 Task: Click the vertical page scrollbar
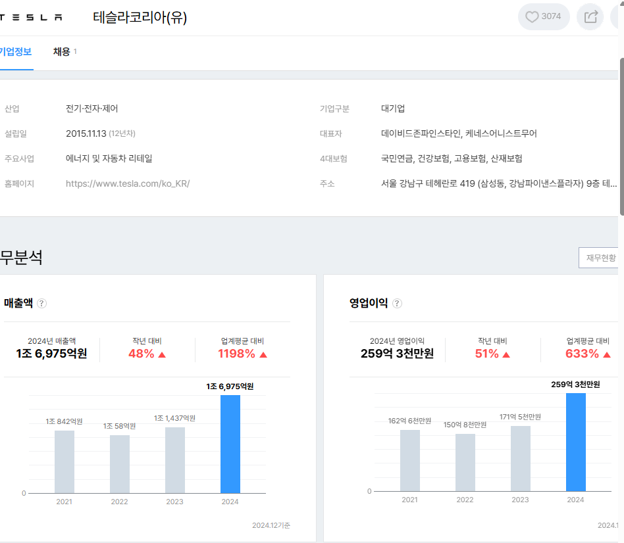coord(621,137)
